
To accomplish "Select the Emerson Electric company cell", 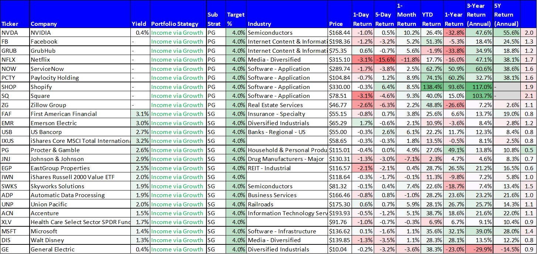I will pos(80,123).
